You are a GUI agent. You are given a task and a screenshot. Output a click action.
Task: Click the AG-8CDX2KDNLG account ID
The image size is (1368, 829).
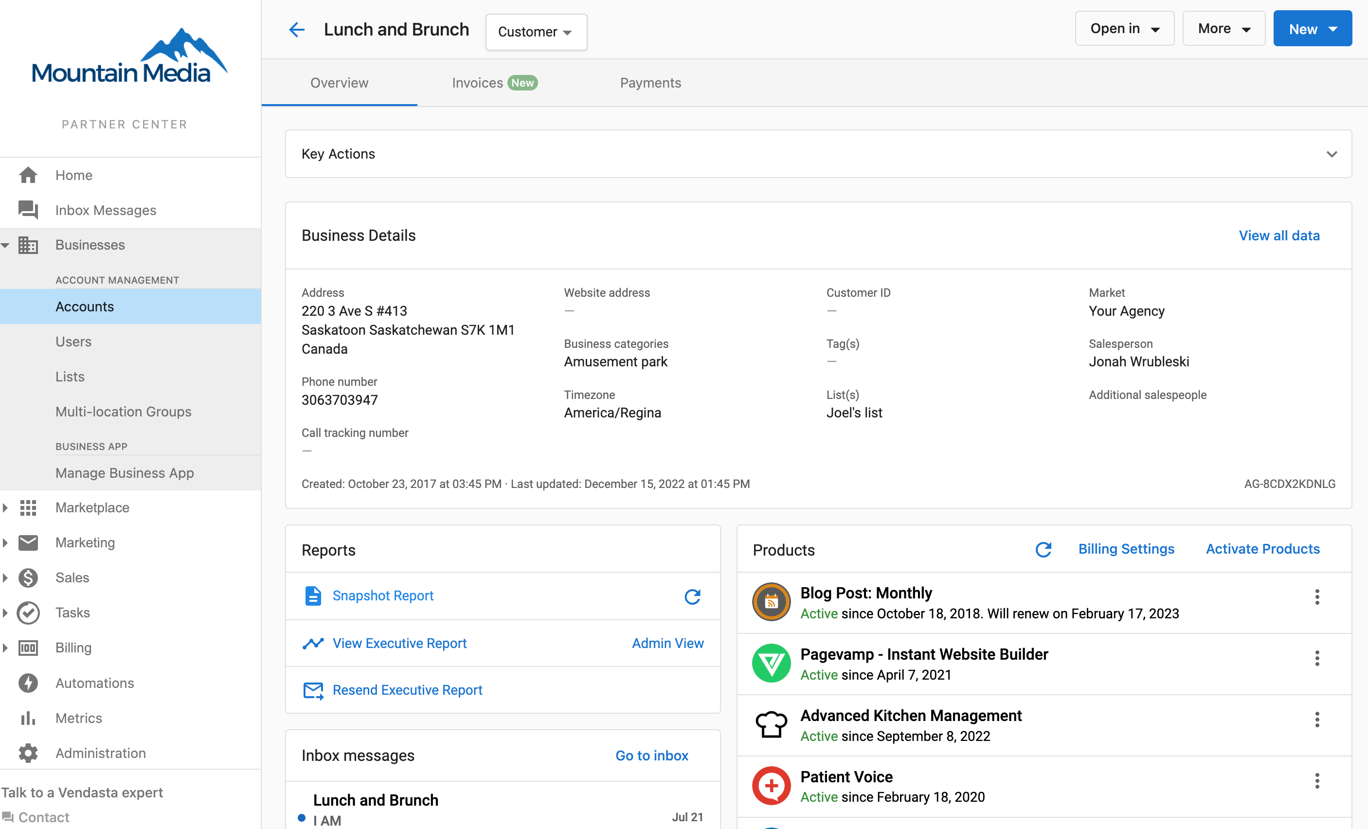click(x=1289, y=484)
